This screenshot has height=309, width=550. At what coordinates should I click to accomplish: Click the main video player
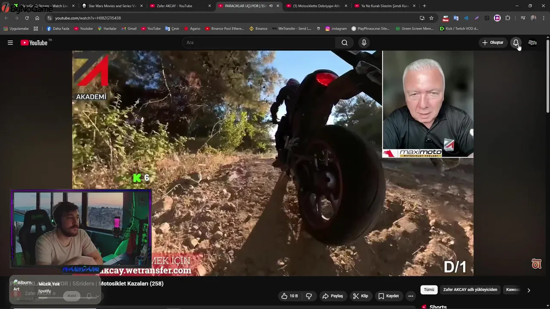273,163
